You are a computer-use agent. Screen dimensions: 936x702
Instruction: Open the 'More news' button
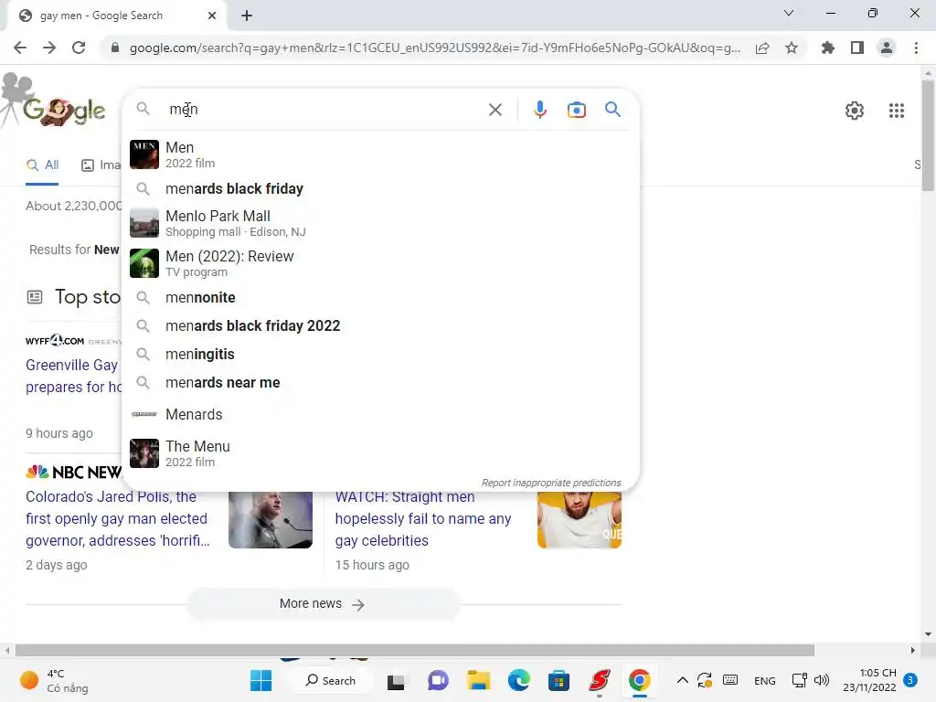coord(323,604)
